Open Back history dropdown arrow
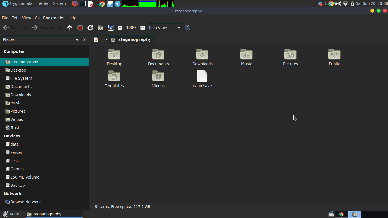 pyautogui.click(x=26, y=28)
